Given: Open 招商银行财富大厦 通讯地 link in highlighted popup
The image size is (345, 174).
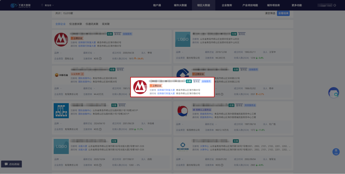Looking at the screenshot, I should tap(166, 94).
